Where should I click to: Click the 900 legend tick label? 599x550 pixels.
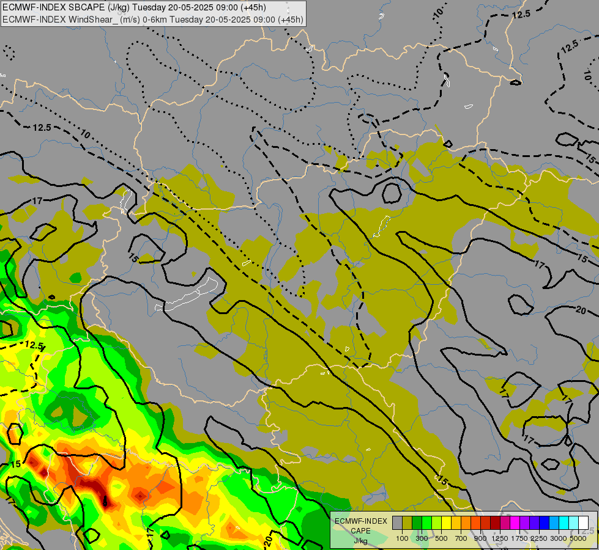tap(480, 538)
